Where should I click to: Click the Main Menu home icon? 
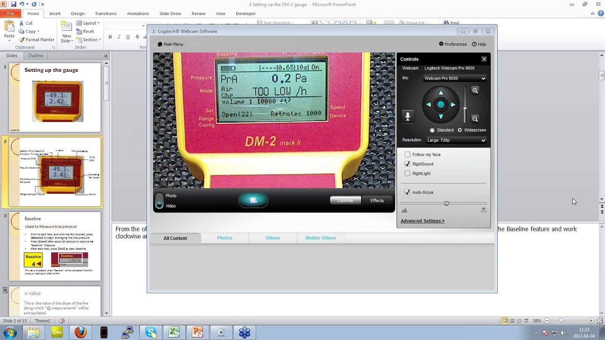[160, 44]
